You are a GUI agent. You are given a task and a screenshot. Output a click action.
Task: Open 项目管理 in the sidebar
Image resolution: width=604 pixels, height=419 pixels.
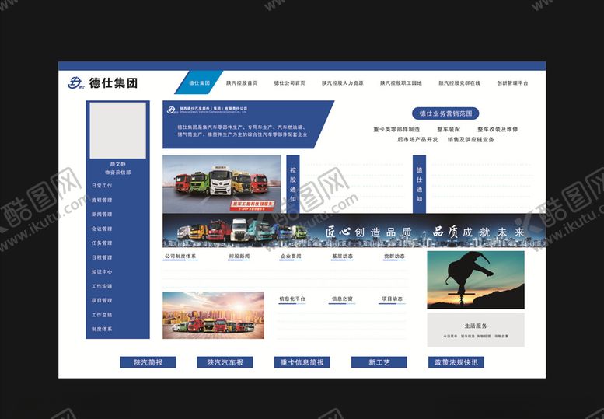point(102,300)
